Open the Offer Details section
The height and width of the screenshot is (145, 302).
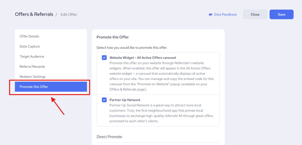click(29, 37)
